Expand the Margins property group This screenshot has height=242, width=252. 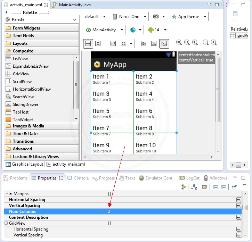10,194
